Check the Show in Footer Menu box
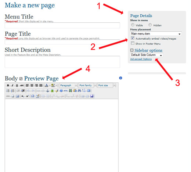The height and width of the screenshot is (172, 191). click(133, 43)
